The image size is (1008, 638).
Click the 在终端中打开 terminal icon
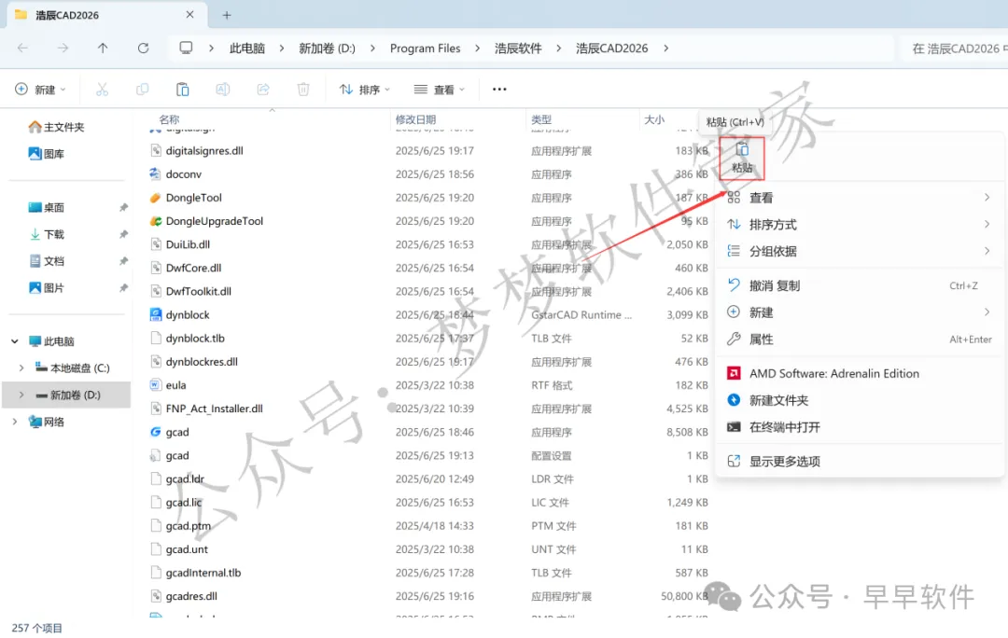pos(734,427)
